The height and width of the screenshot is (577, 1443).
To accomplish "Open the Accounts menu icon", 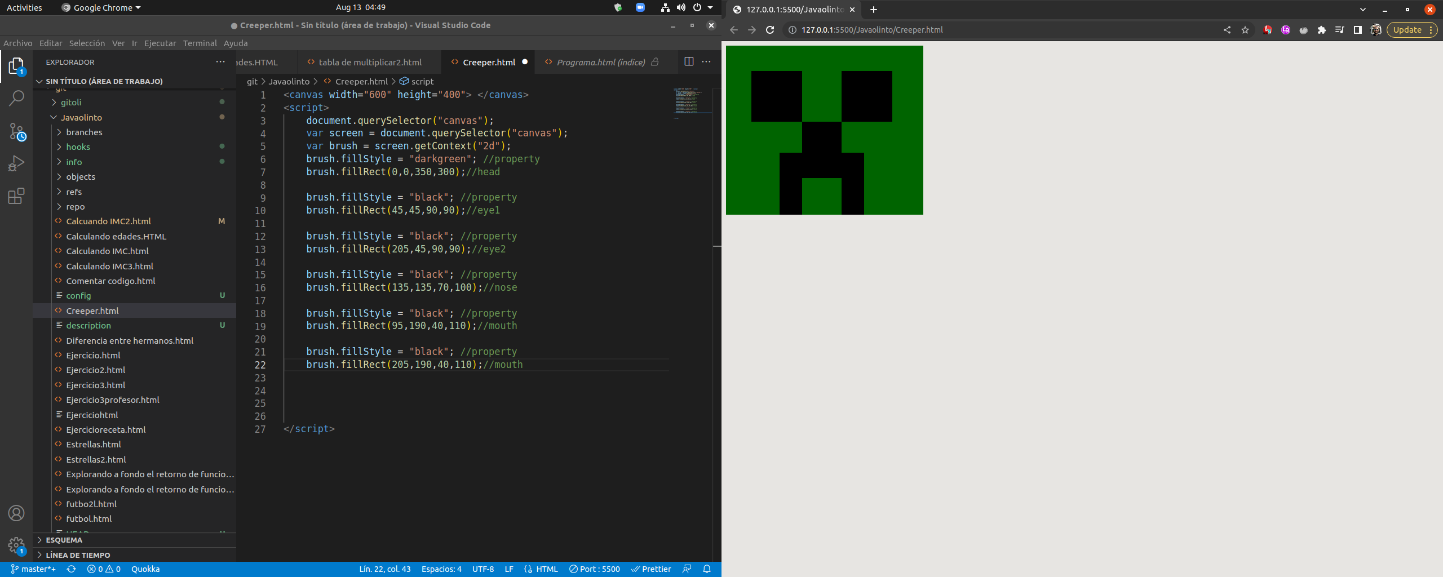I will (16, 513).
